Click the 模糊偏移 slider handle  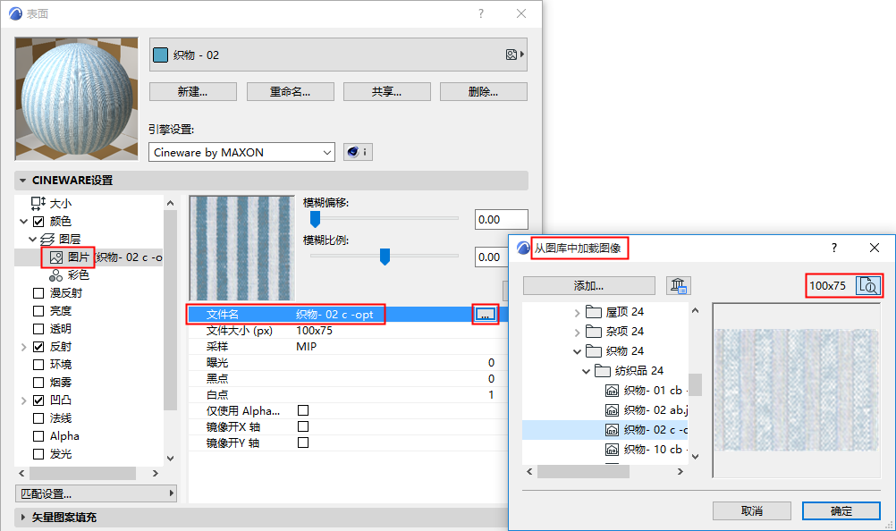[315, 219]
